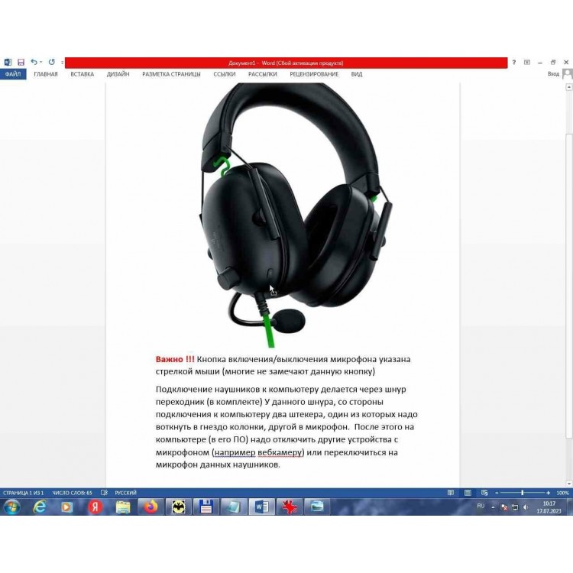This screenshot has width=573, height=573.
Task: Open Firefox from the taskbar
Action: (151, 507)
